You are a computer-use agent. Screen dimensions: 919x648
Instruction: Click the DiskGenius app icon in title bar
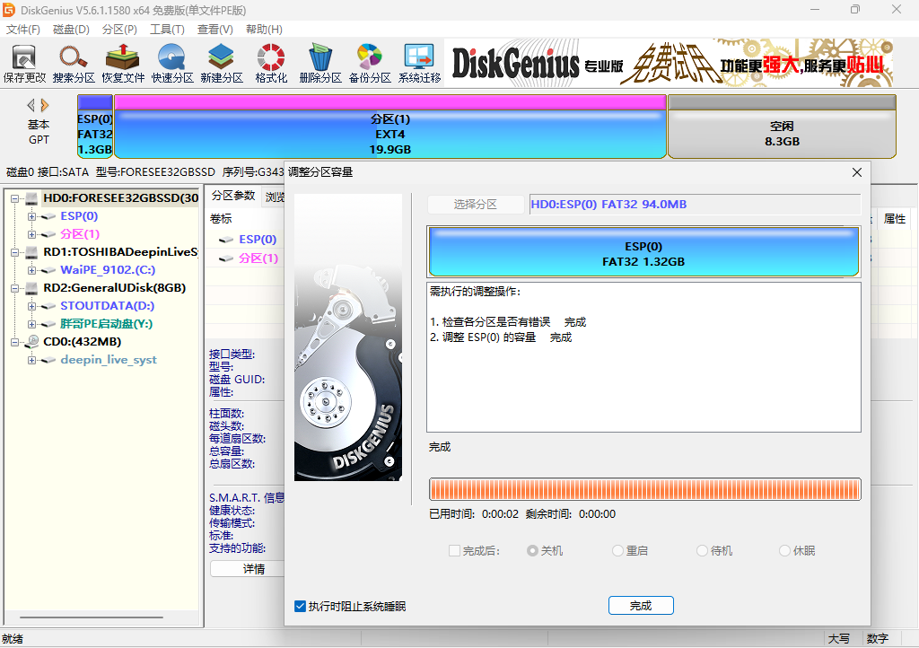[9, 10]
